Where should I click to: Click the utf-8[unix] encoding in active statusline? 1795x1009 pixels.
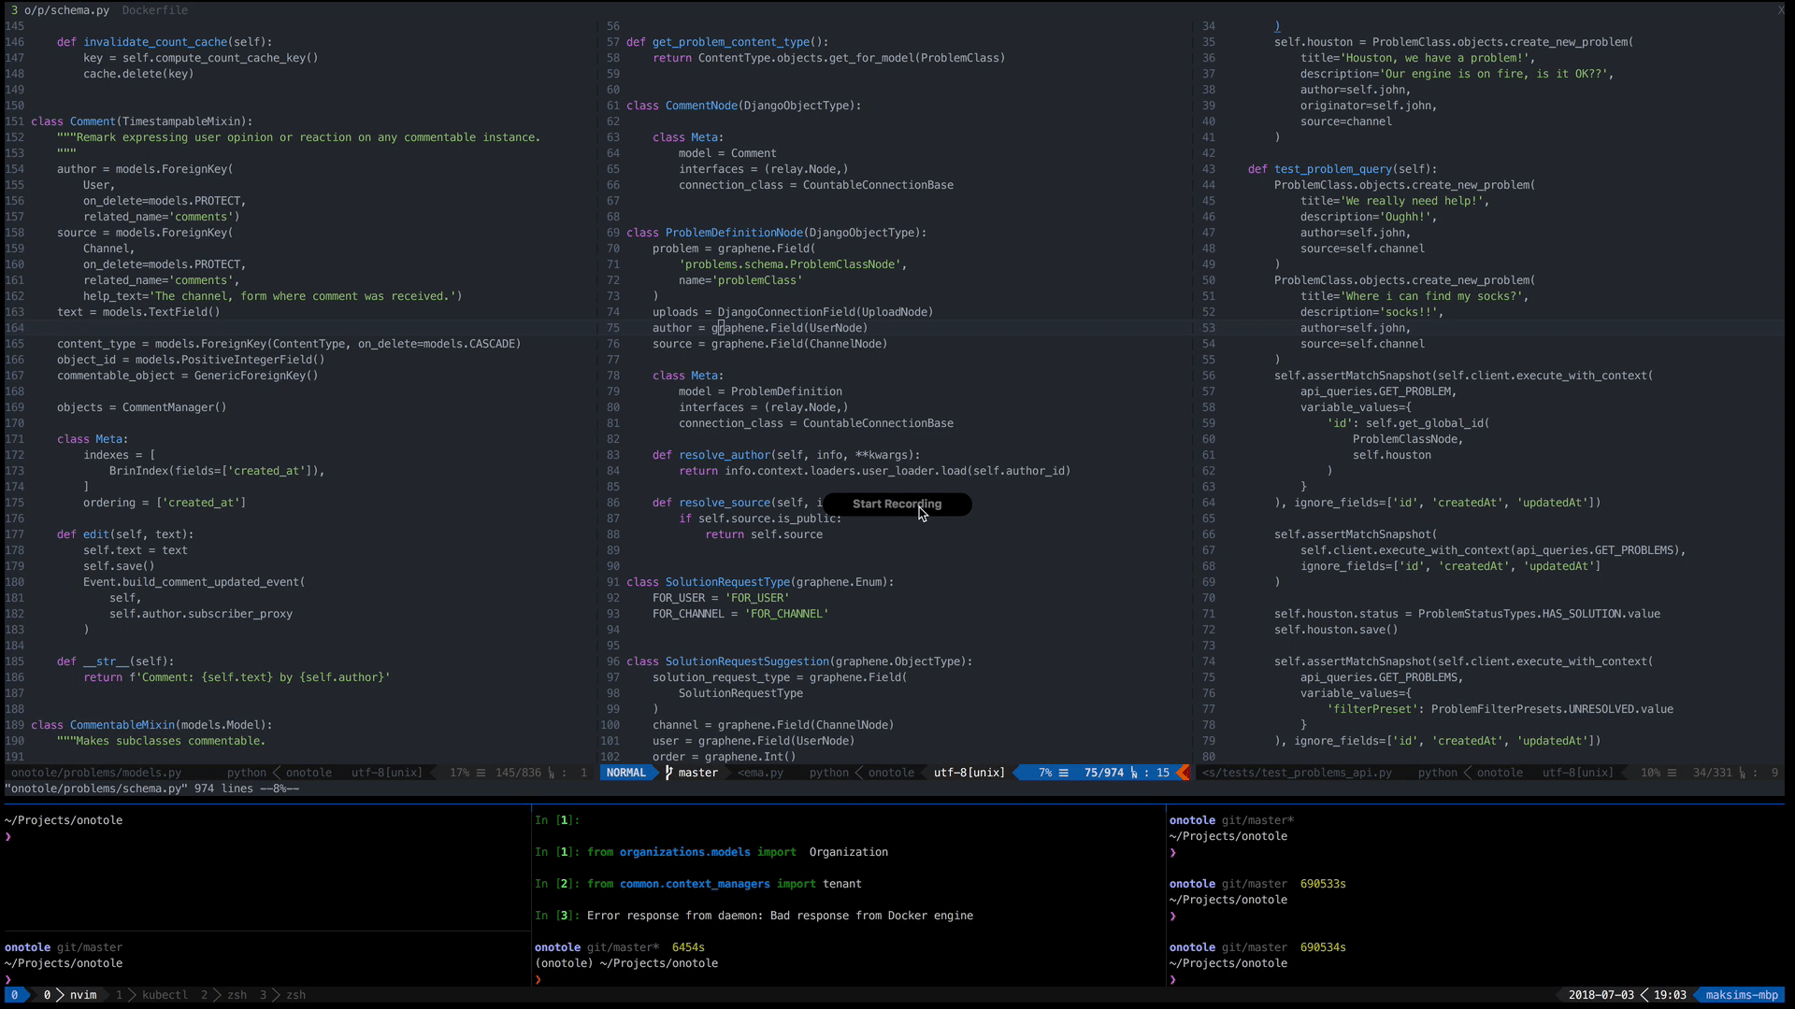coord(969,773)
